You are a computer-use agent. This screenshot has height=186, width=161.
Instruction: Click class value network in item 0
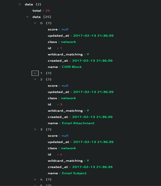(x=68, y=42)
